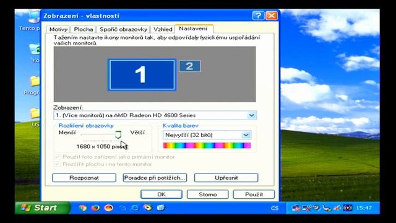The height and width of the screenshot is (223, 396).
Task: Open Windows Media Player quick launch icon
Action: (148, 208)
